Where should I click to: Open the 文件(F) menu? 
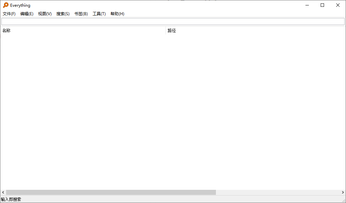pyautogui.click(x=9, y=14)
